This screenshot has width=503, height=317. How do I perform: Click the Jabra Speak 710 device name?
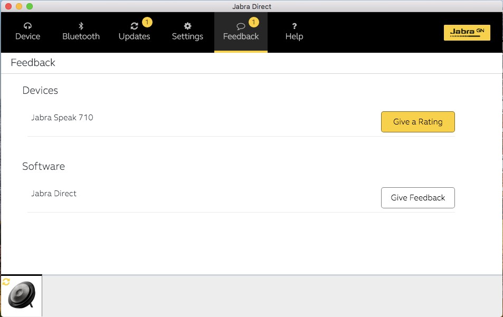coord(62,118)
